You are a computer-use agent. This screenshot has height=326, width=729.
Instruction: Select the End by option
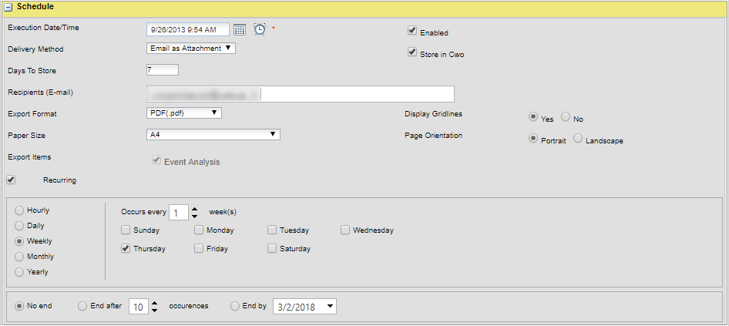[x=235, y=306]
